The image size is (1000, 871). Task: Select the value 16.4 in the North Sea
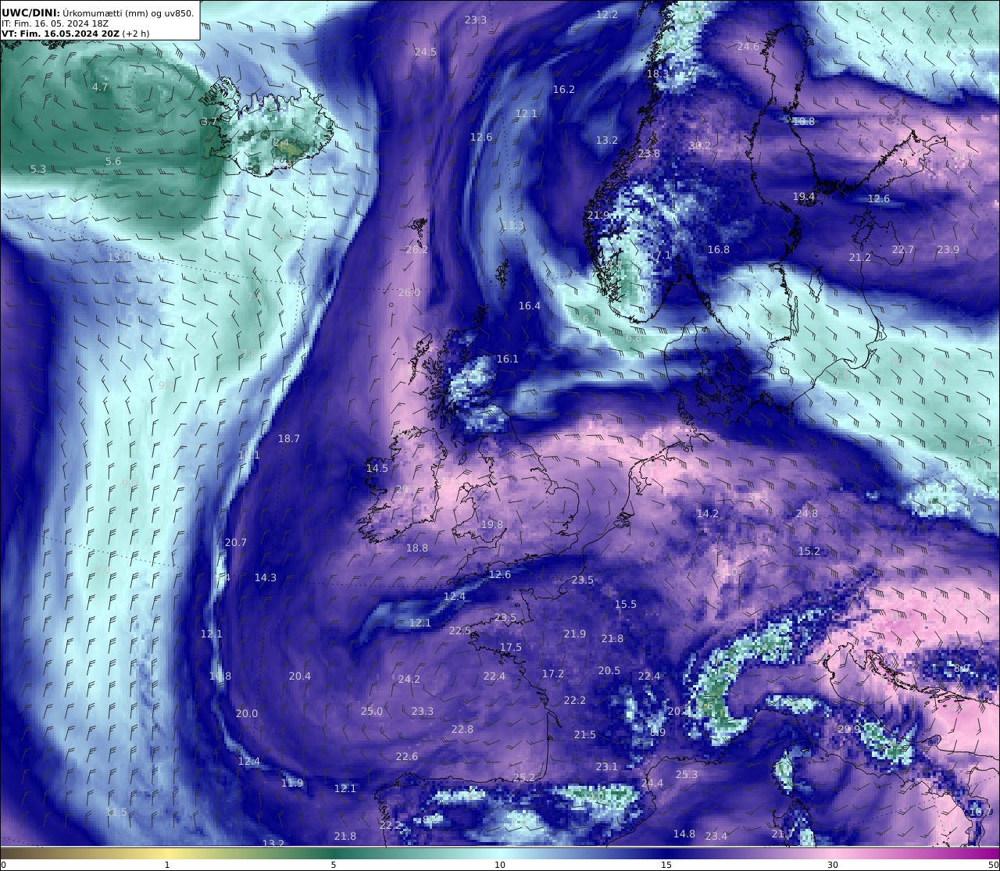(x=530, y=305)
